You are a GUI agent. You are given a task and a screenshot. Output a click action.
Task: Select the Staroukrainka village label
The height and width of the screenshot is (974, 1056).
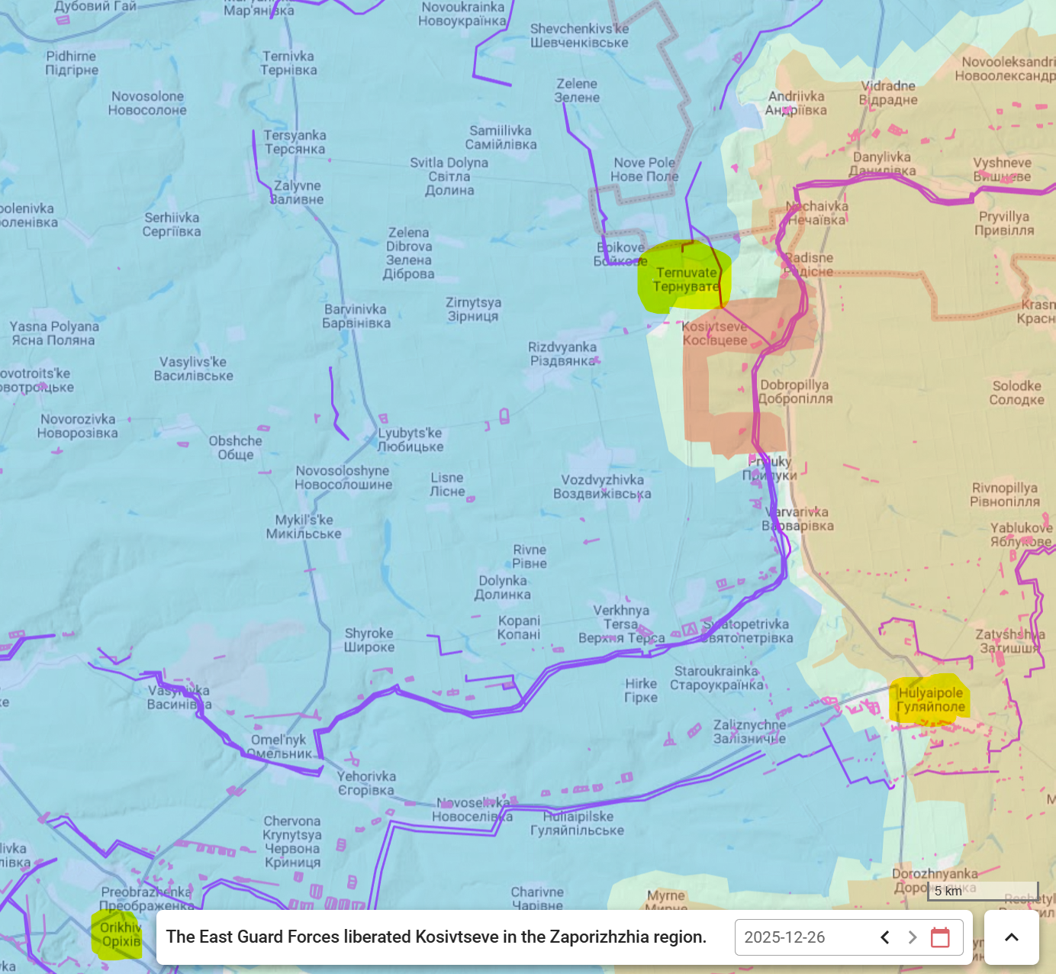[x=716, y=678]
